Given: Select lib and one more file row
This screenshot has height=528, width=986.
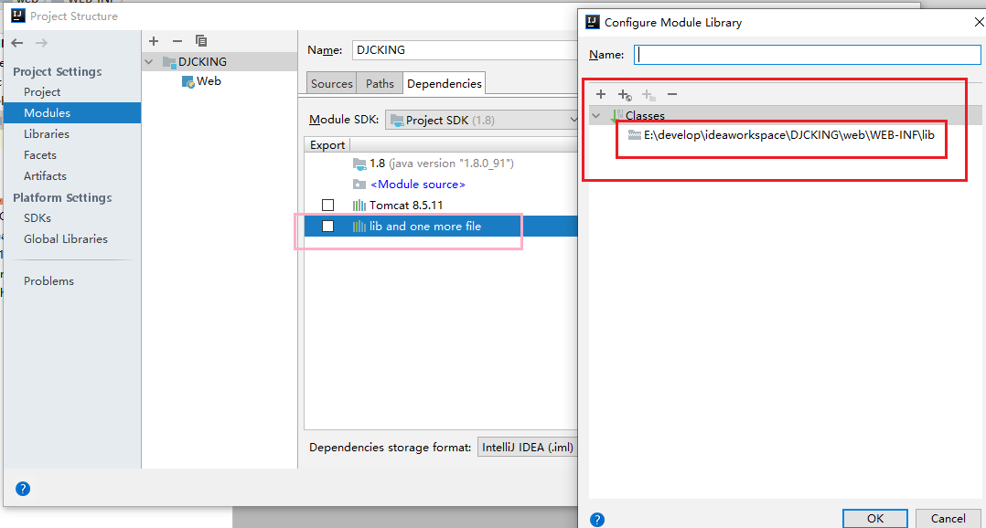Looking at the screenshot, I should click(442, 226).
